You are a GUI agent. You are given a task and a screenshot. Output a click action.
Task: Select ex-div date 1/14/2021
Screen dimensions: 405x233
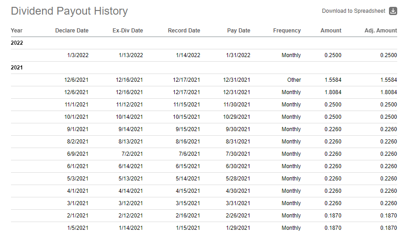point(131,228)
